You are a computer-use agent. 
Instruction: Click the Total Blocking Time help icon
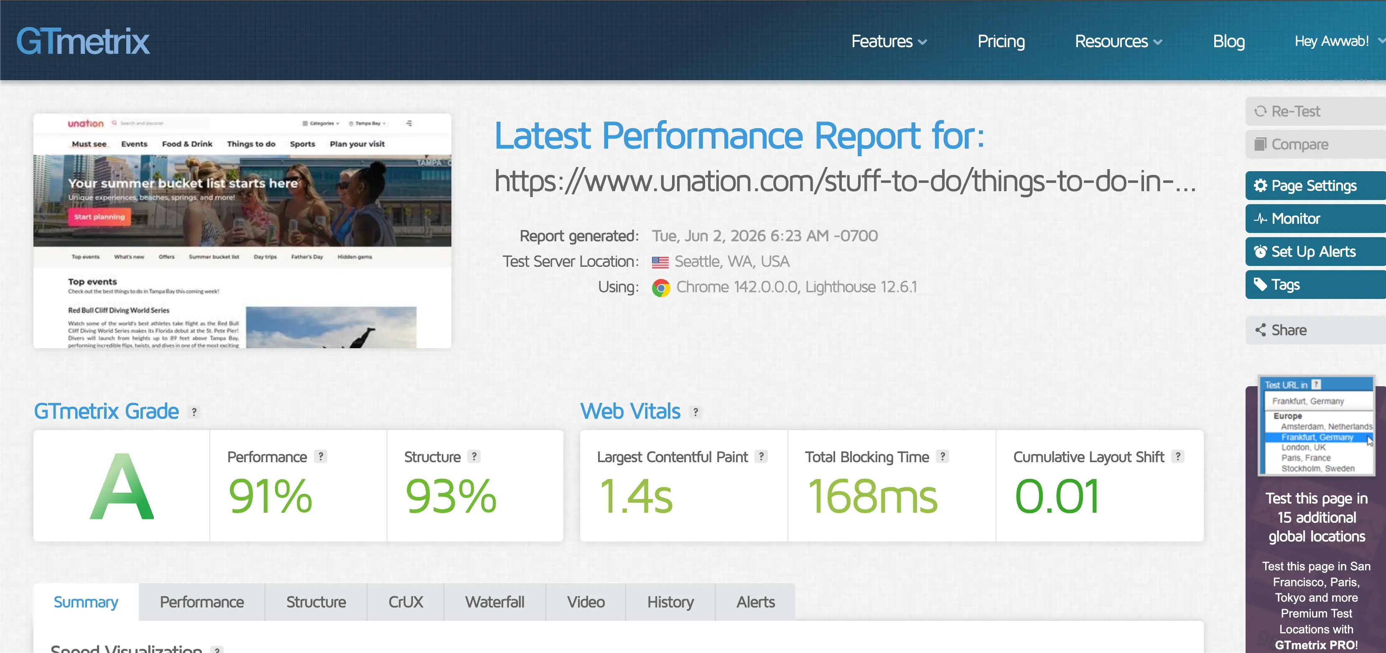point(942,456)
